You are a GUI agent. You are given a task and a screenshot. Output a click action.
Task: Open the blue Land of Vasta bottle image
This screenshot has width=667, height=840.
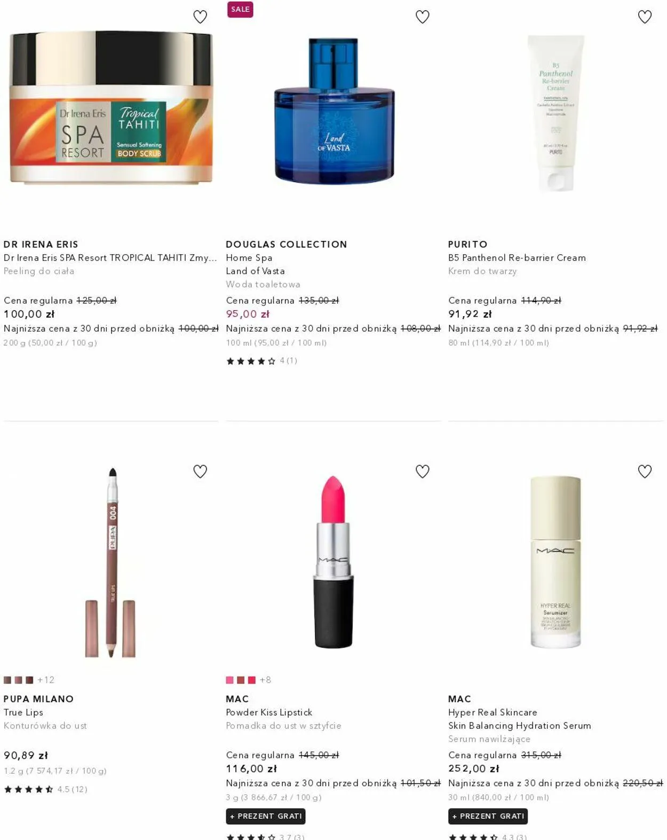[x=334, y=111]
